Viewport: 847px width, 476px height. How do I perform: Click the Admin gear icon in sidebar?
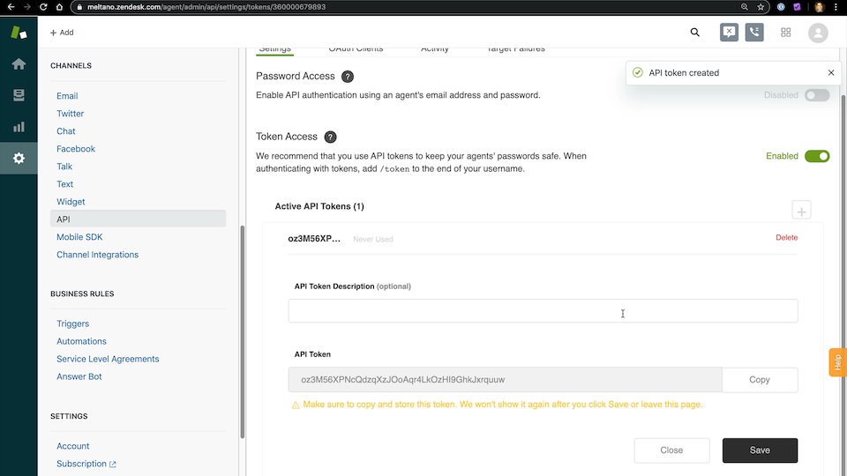tap(19, 159)
